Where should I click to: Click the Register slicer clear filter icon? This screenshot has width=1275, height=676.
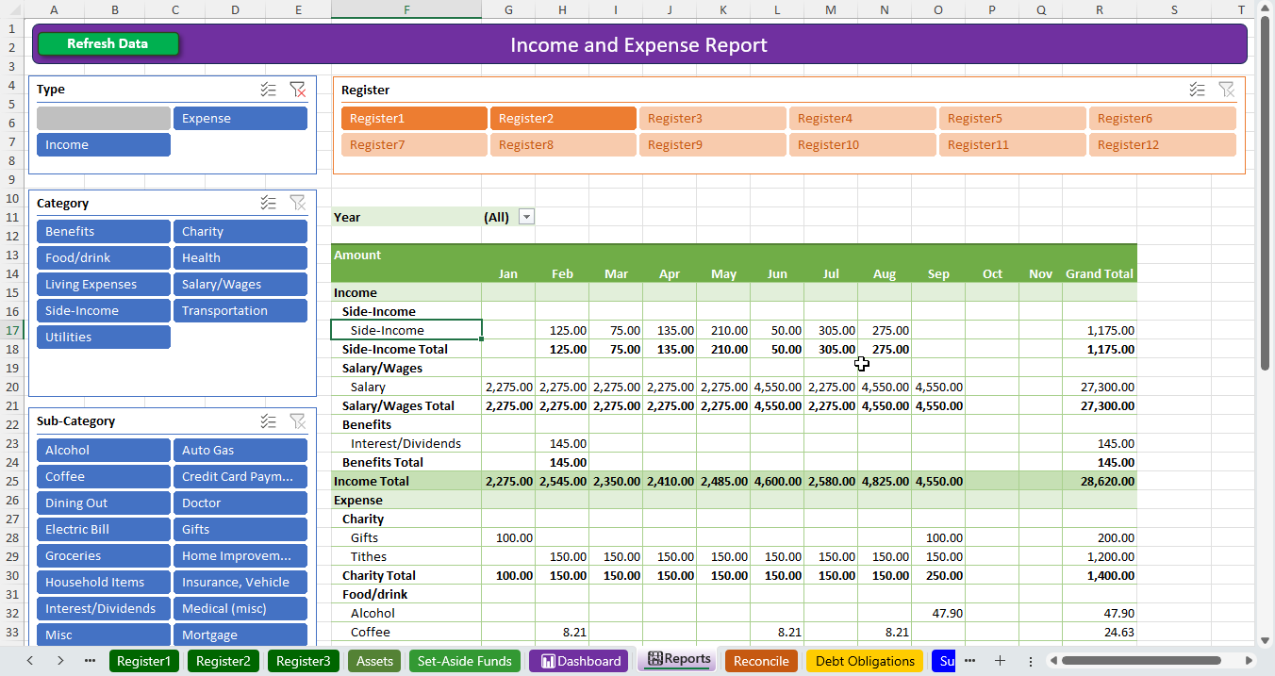pos(1226,90)
